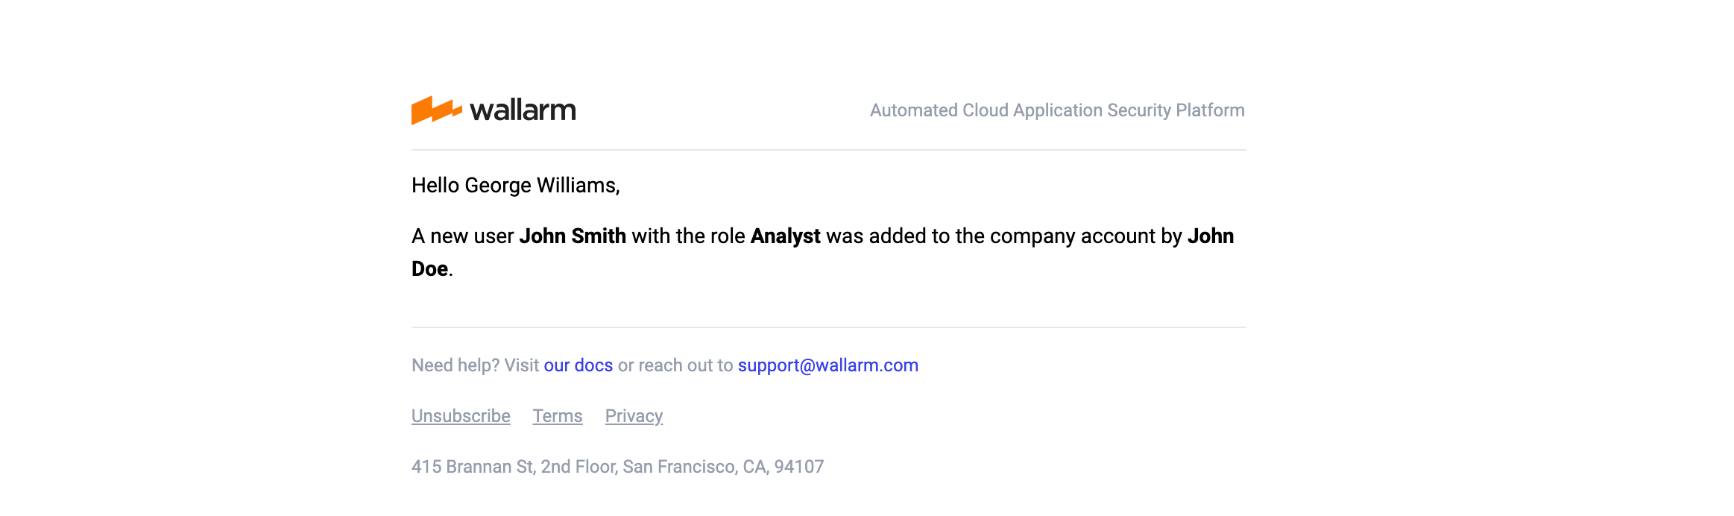Viewport: 1734px width, 516px height.
Task: Click the Unsubscribe footer link
Action: pyautogui.click(x=461, y=416)
